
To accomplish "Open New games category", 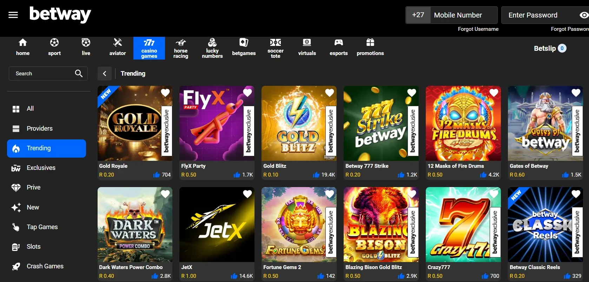I will pos(46,207).
